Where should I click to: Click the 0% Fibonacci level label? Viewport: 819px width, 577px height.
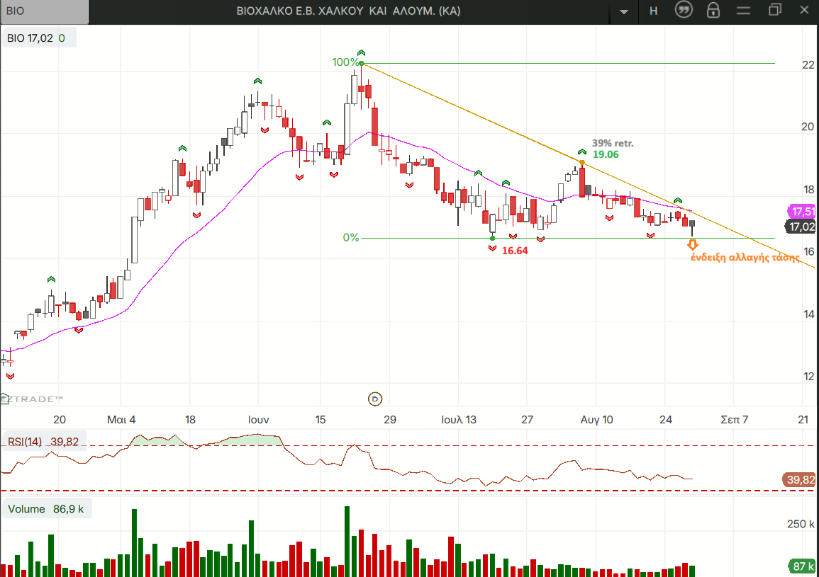coord(351,238)
